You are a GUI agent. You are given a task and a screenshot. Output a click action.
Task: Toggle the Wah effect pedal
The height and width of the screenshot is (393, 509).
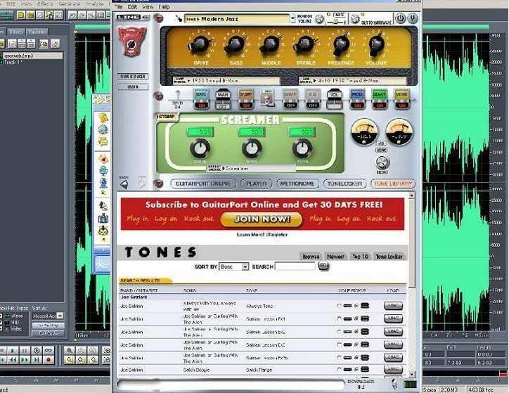tap(223, 99)
